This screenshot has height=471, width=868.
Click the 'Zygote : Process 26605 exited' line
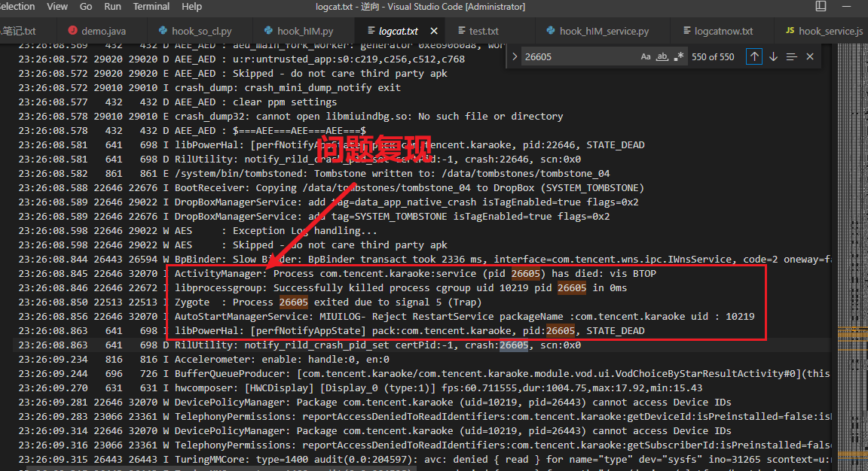pos(249,302)
